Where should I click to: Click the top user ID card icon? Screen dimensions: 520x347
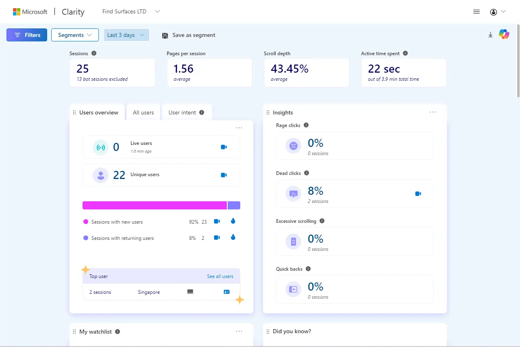[x=226, y=292]
